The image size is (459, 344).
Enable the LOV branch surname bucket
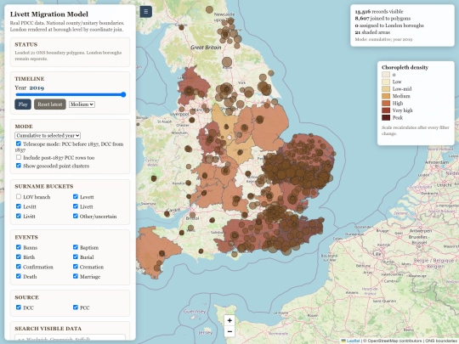pyautogui.click(x=19, y=196)
